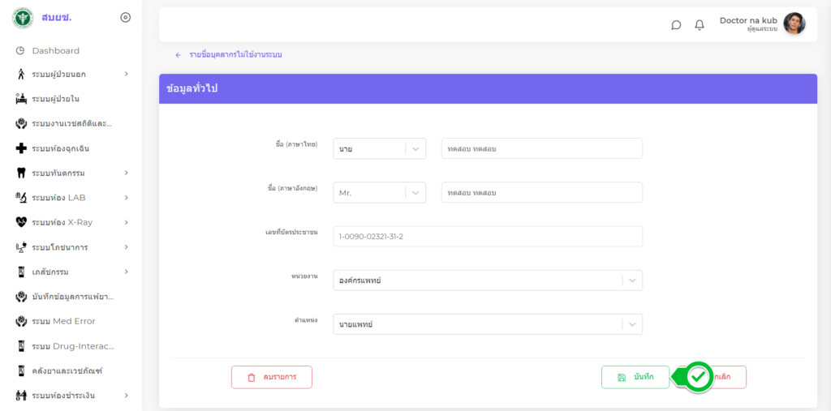Open Dashboard from the sidebar
Viewport: 831px width, 411px height.
tap(55, 50)
